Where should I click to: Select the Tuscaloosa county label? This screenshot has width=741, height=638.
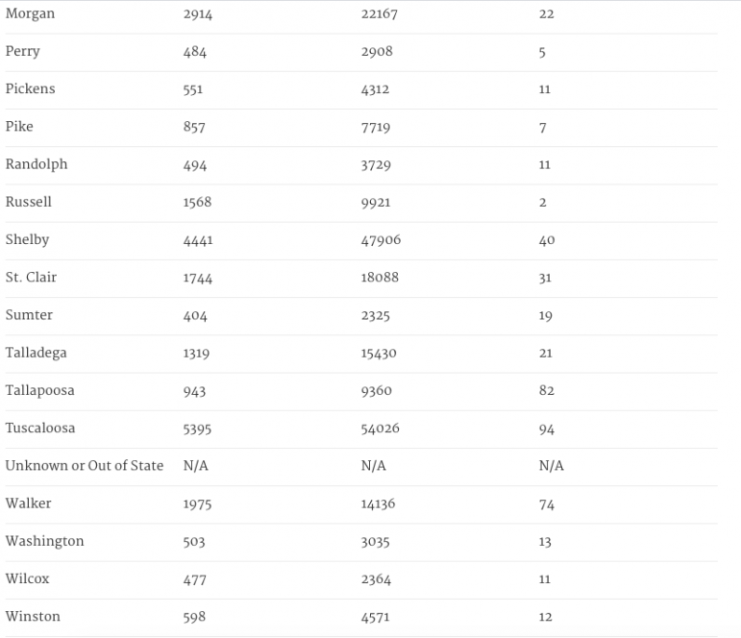point(40,429)
